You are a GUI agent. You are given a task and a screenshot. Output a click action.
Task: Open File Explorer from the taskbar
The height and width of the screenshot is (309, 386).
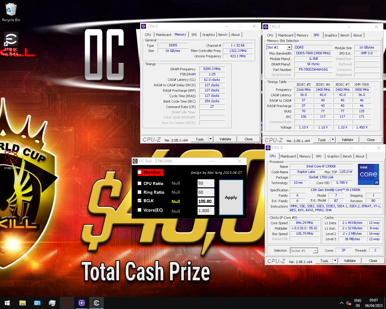point(22,303)
